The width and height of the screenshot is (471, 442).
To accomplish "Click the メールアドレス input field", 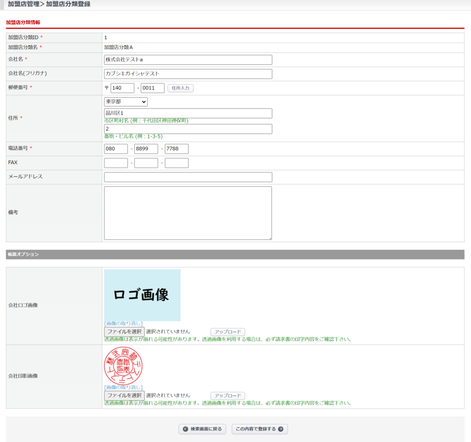I will click(188, 177).
